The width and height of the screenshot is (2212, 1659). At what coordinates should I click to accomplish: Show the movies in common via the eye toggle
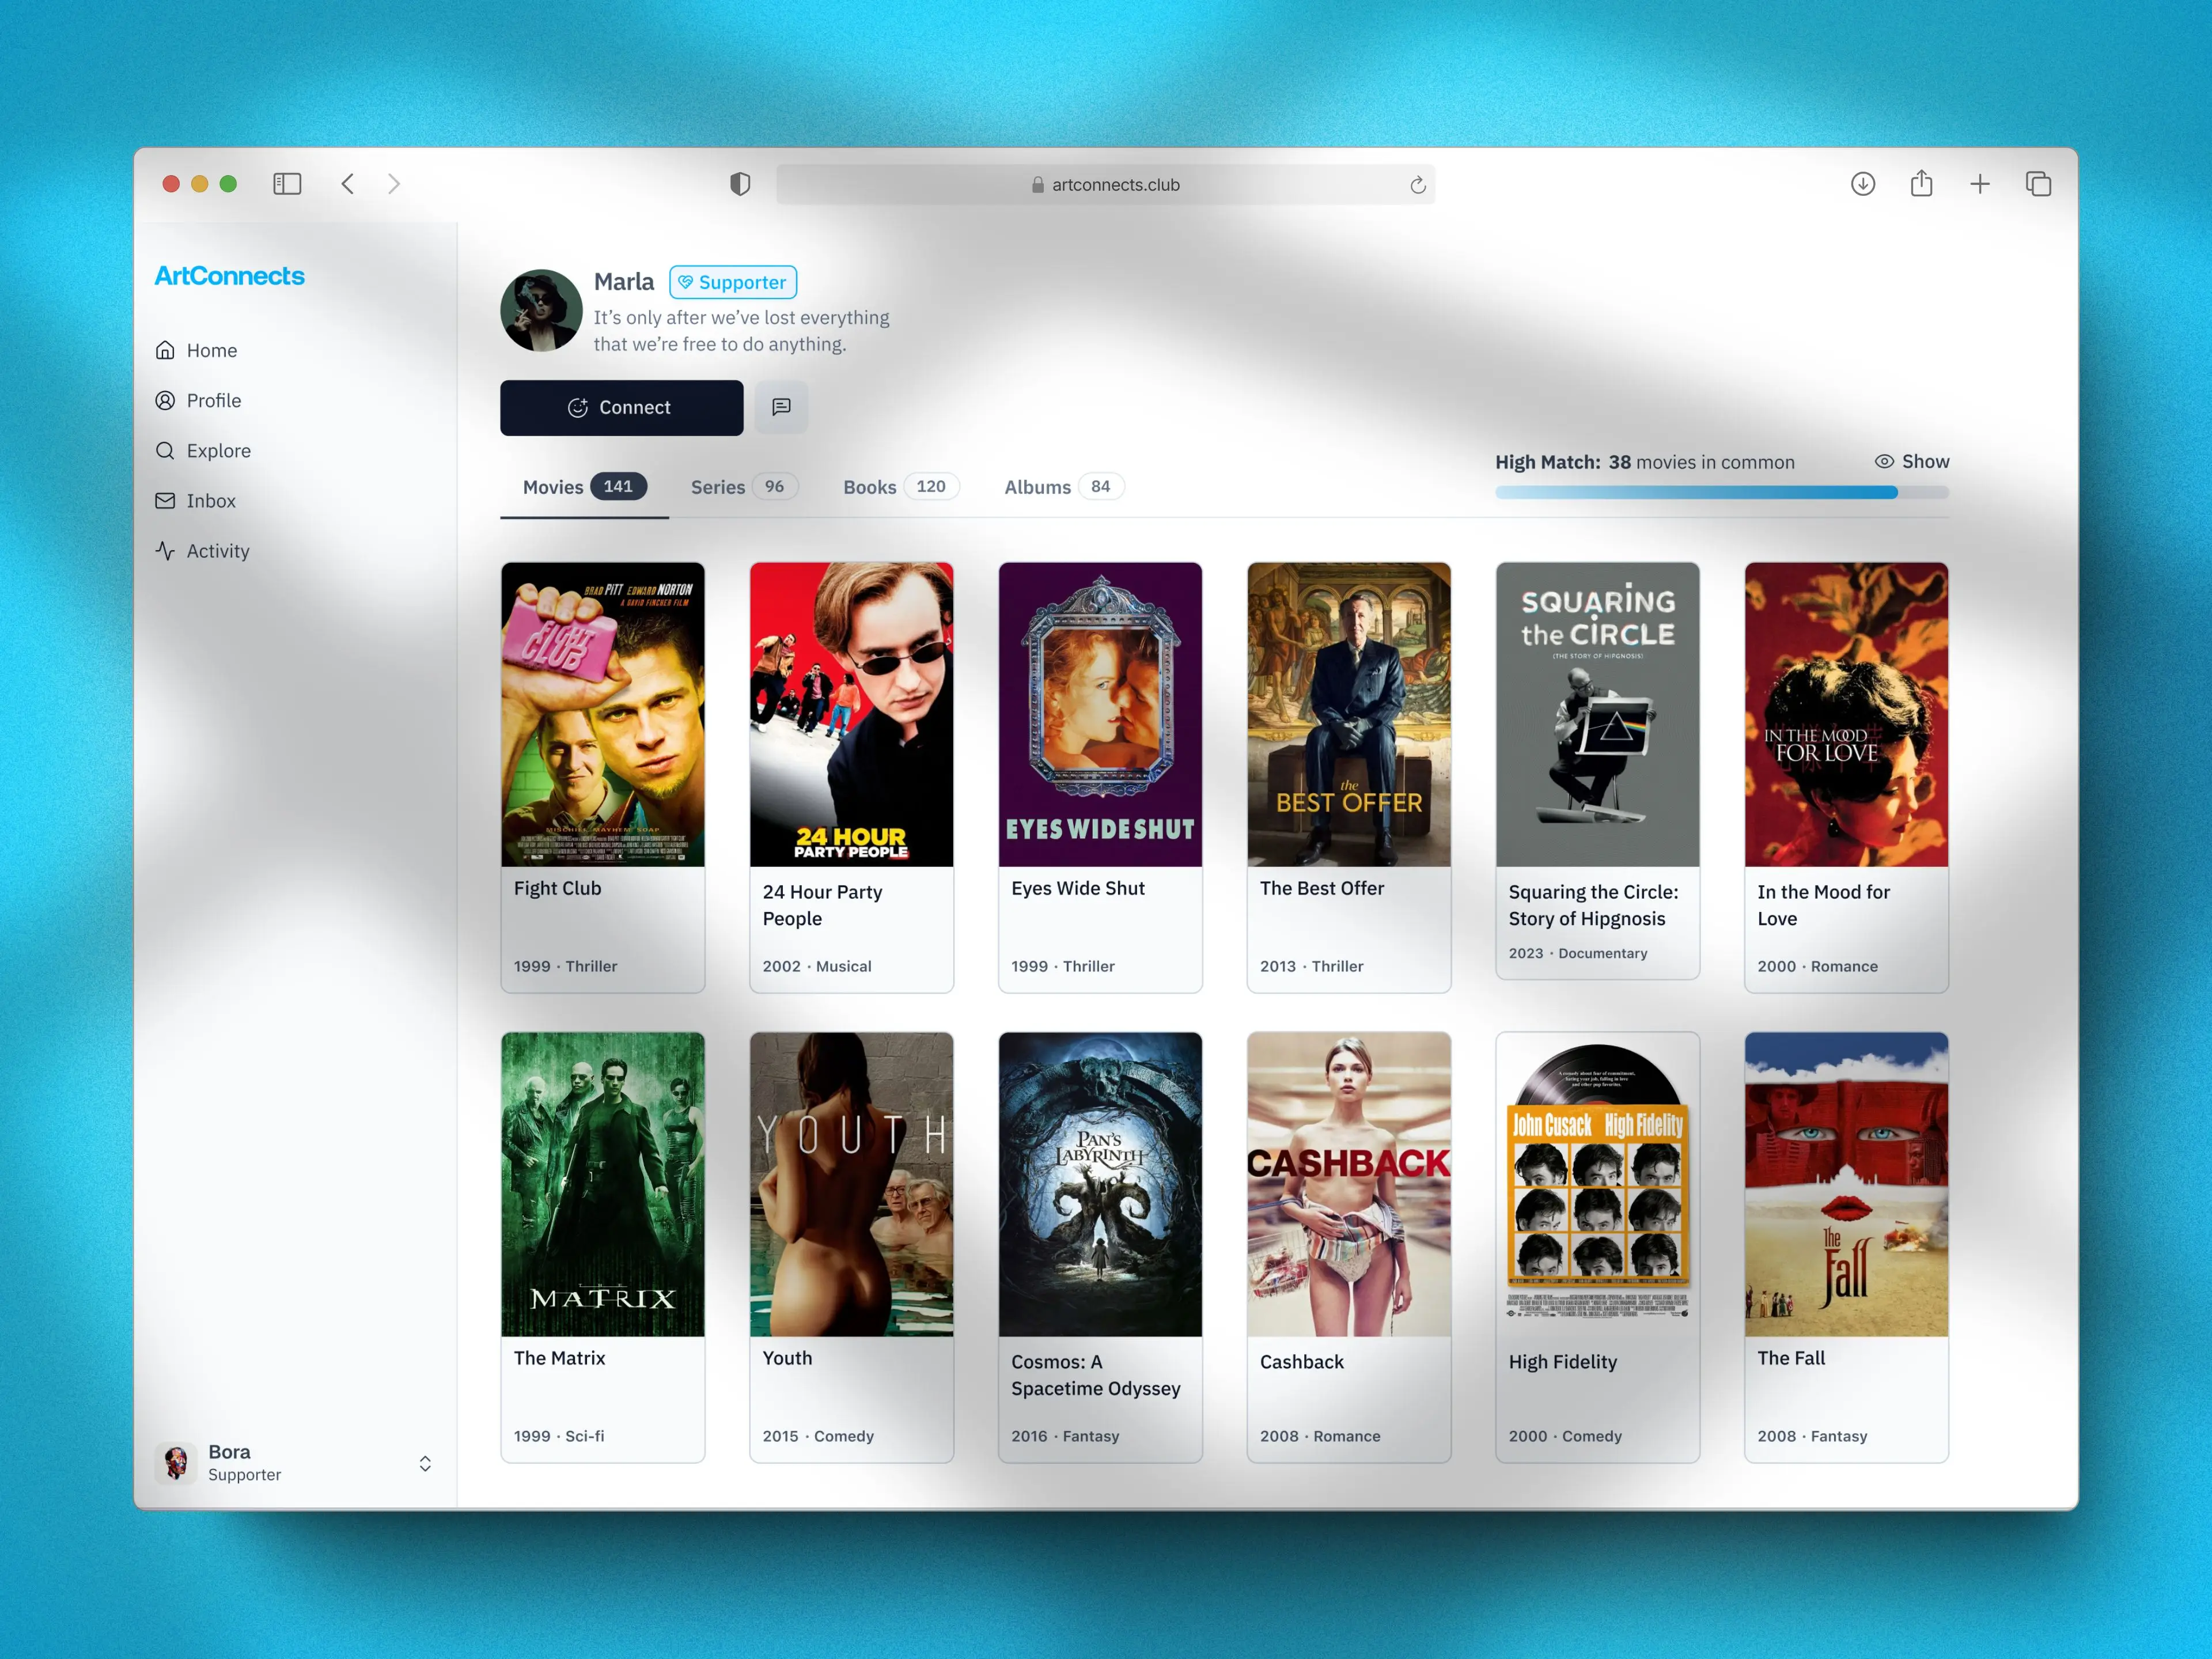pos(1911,461)
